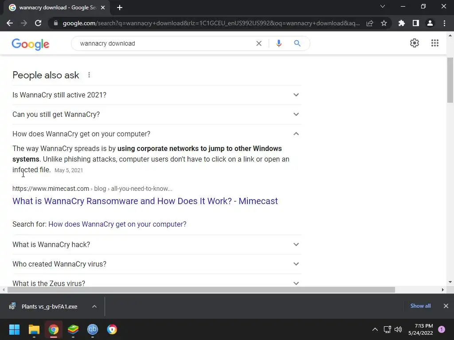Close the wannacry download tab
This screenshot has width=454, height=340.
pyautogui.click(x=103, y=8)
